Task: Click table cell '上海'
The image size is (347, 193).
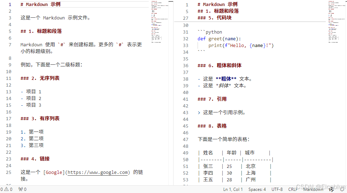Action: (251, 173)
